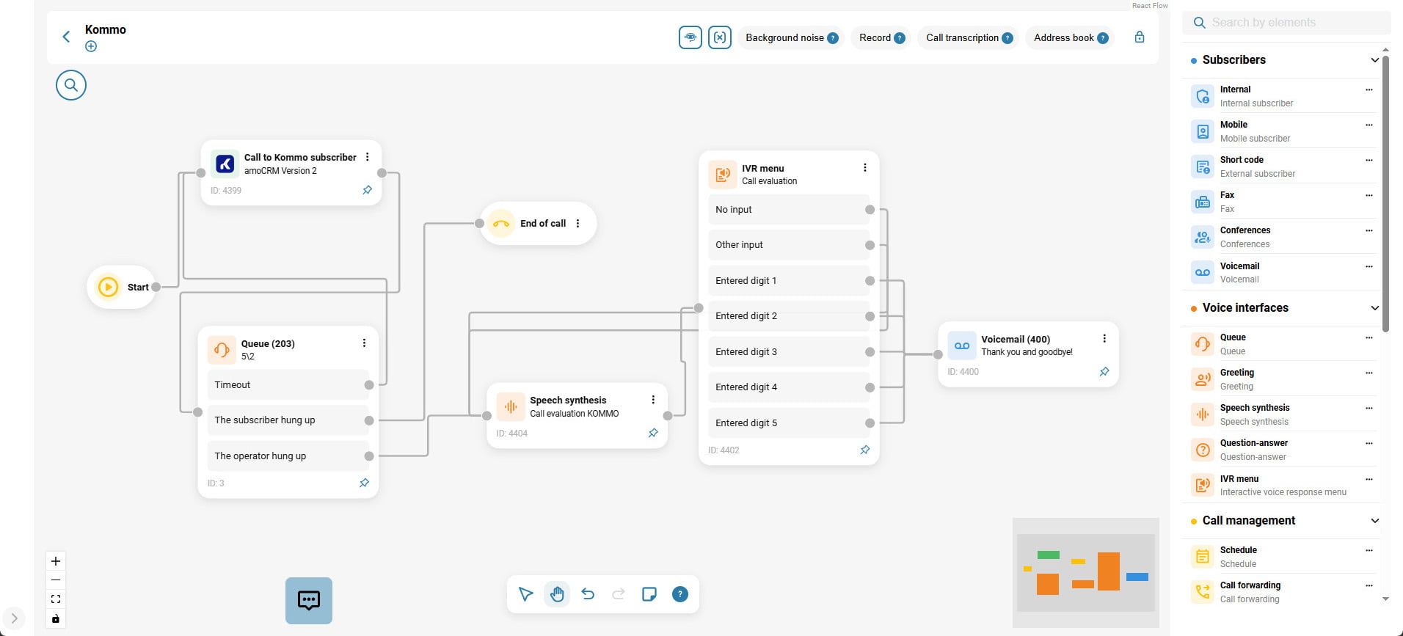1403x636 pixels.
Task: Click the undo arrow in bottom toolbar
Action: click(x=588, y=594)
